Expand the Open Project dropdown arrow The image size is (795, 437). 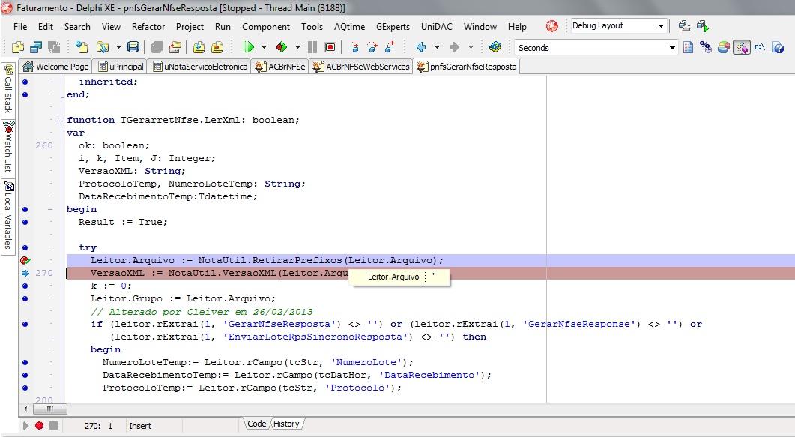tap(118, 47)
